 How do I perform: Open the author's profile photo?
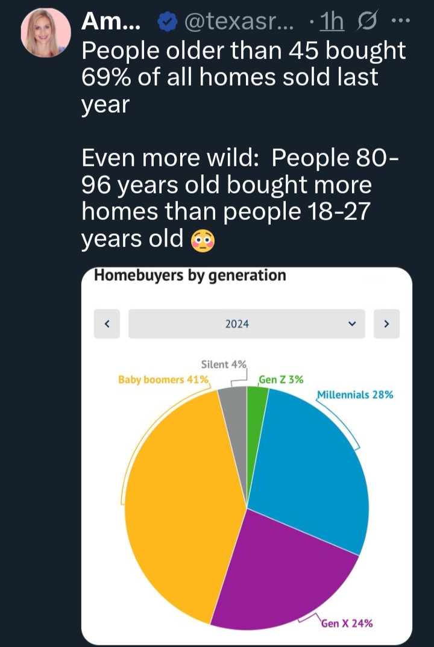46,33
